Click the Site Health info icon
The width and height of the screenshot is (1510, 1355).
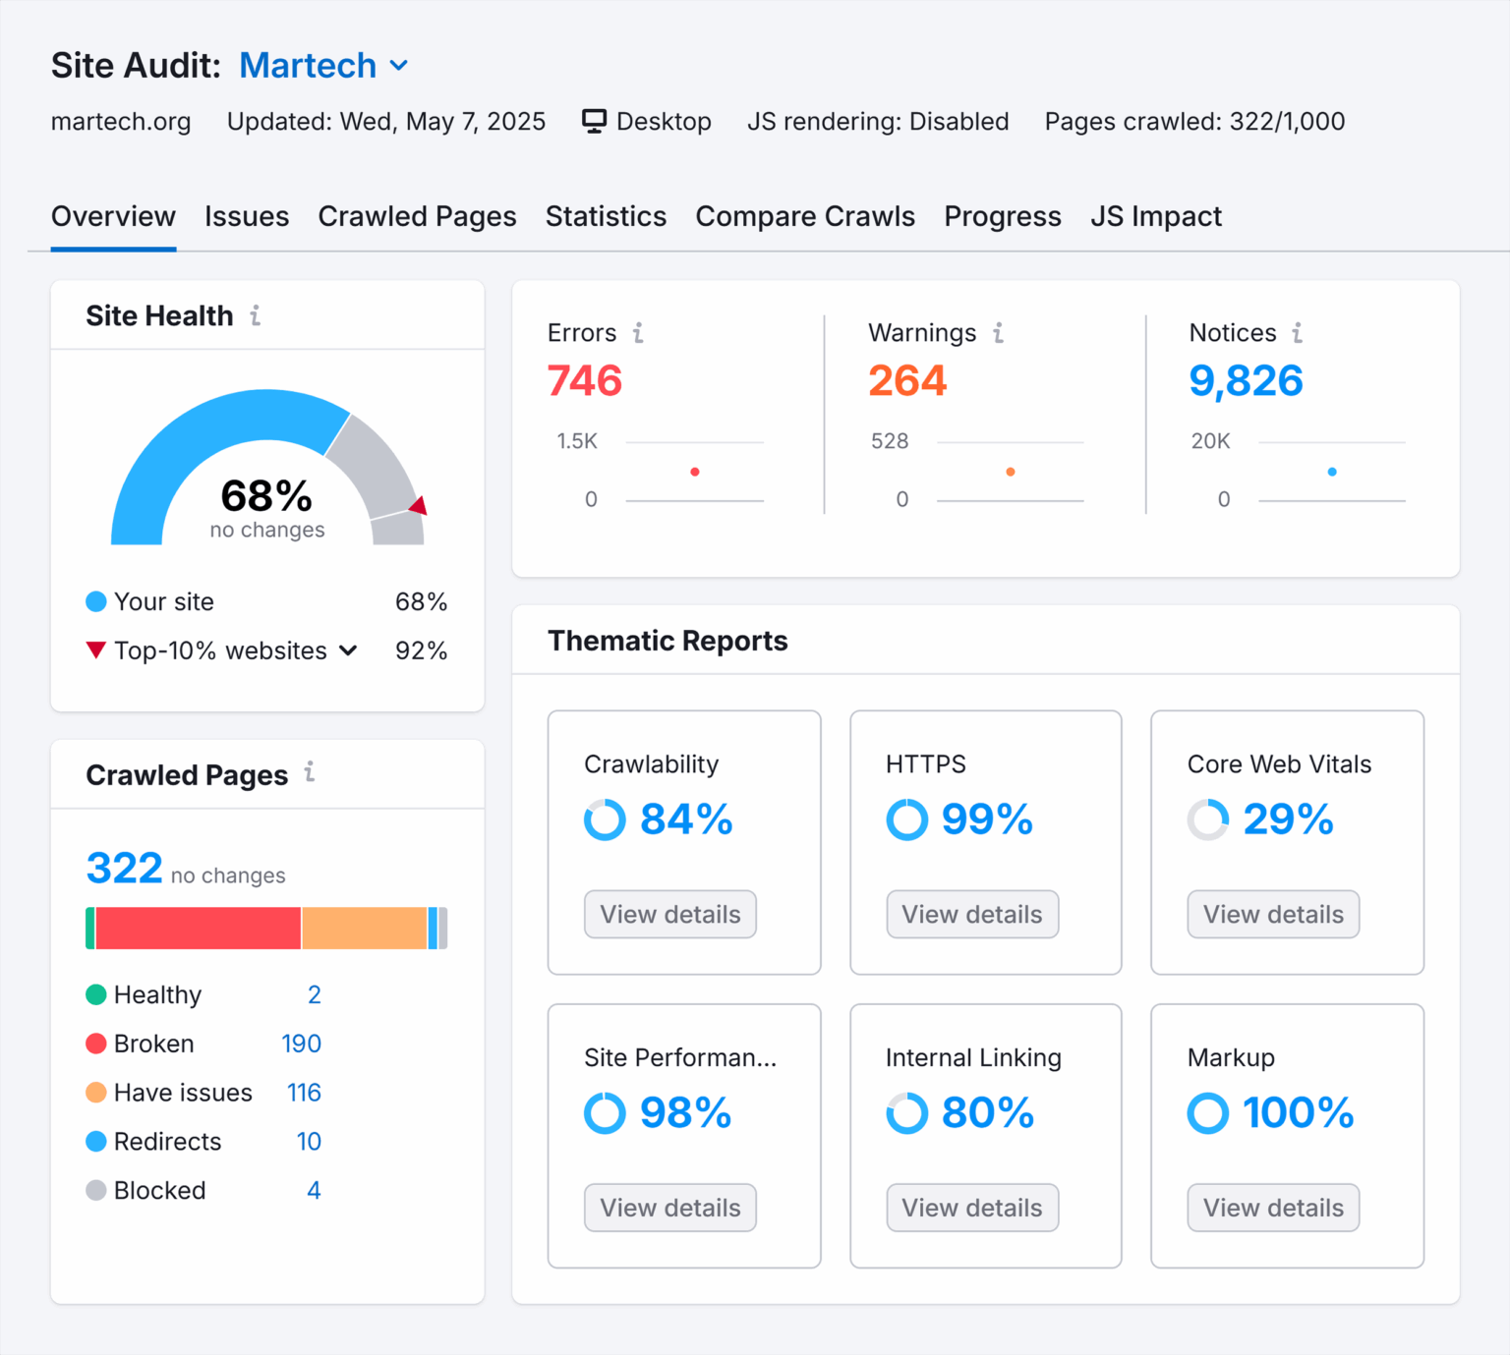click(255, 314)
